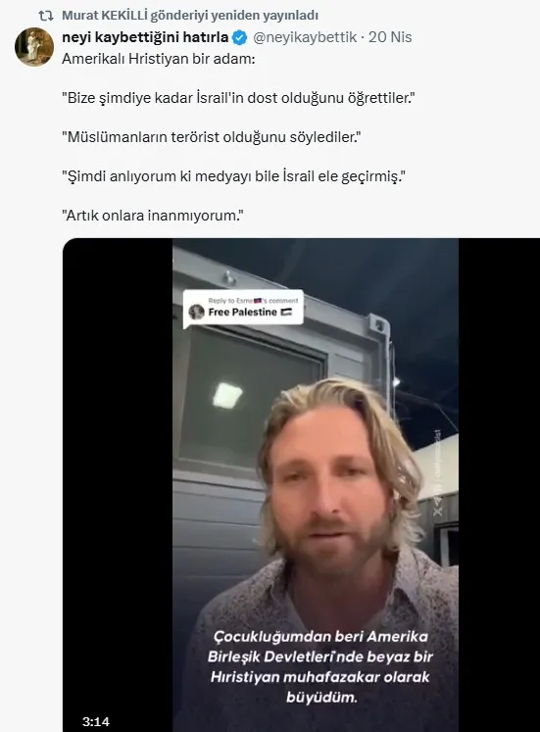This screenshot has width=540, height=732.
Task: Click the commenter avatar in Free Palestine sticker
Action: [196, 312]
